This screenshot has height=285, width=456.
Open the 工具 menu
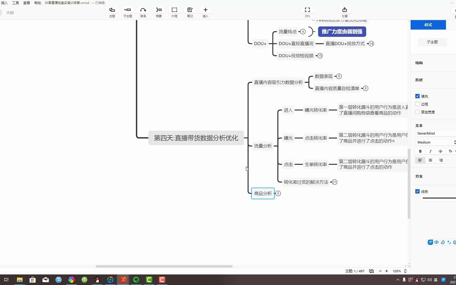click(x=16, y=3)
